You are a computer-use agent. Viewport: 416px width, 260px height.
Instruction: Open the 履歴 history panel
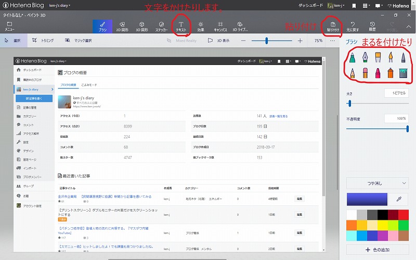coord(372,27)
